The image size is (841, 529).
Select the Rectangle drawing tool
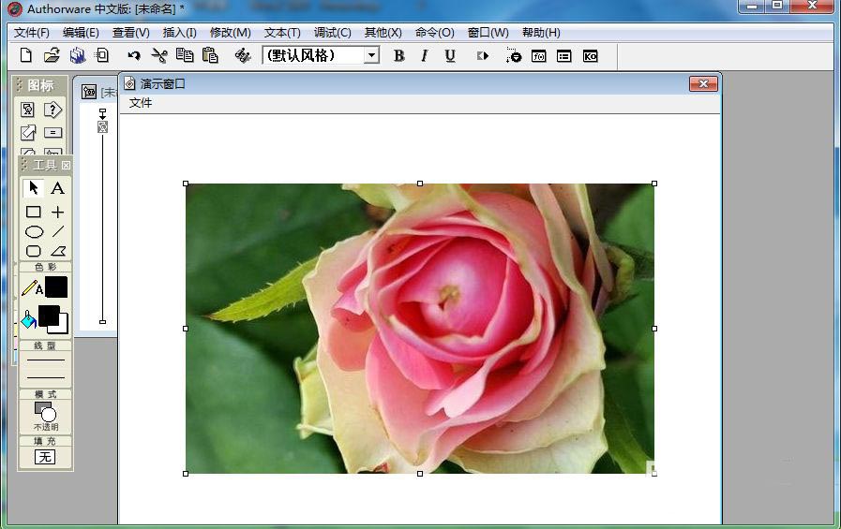[x=34, y=213]
